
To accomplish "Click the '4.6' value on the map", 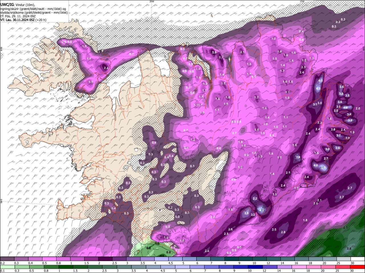I will coord(345,108).
